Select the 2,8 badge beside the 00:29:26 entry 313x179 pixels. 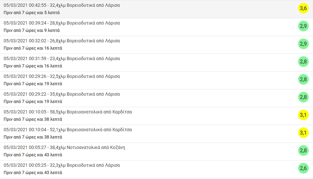click(303, 80)
